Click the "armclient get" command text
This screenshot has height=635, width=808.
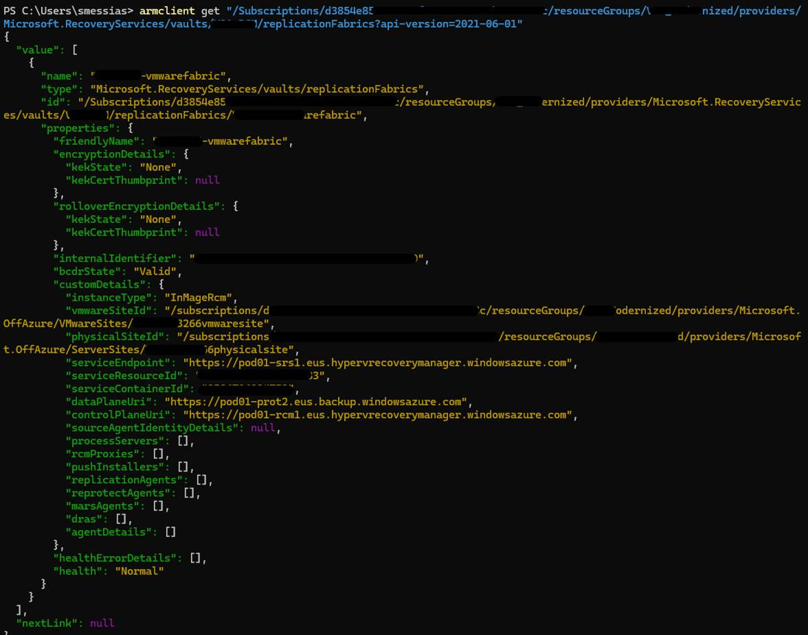(x=179, y=11)
